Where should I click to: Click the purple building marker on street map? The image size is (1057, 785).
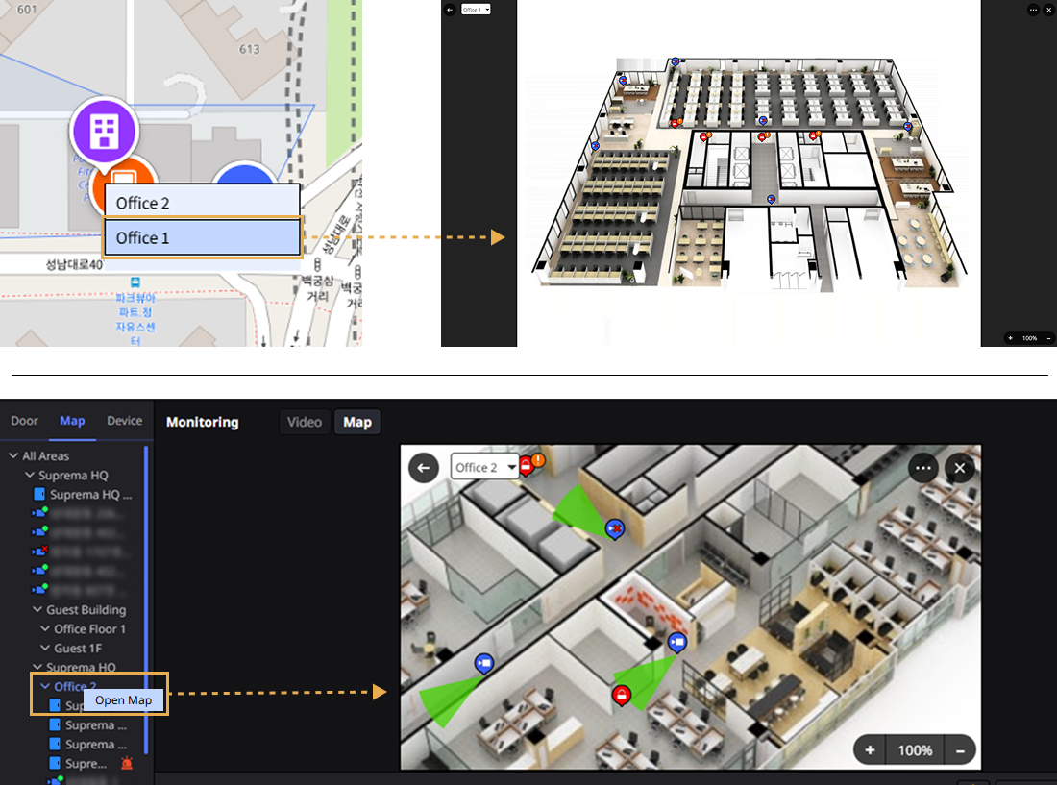click(104, 131)
